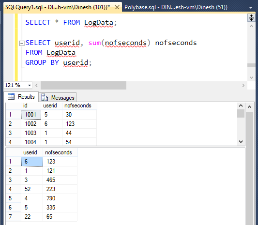Click first grid scrollbar up arrow

click(241, 106)
